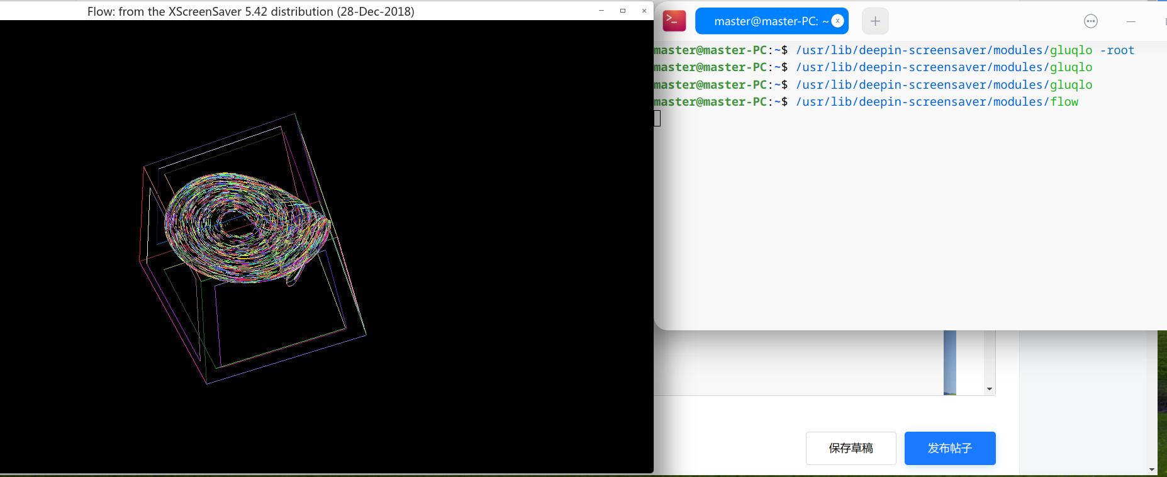1167x477 pixels.
Task: Close the master@master-PC terminal tab
Action: (837, 21)
